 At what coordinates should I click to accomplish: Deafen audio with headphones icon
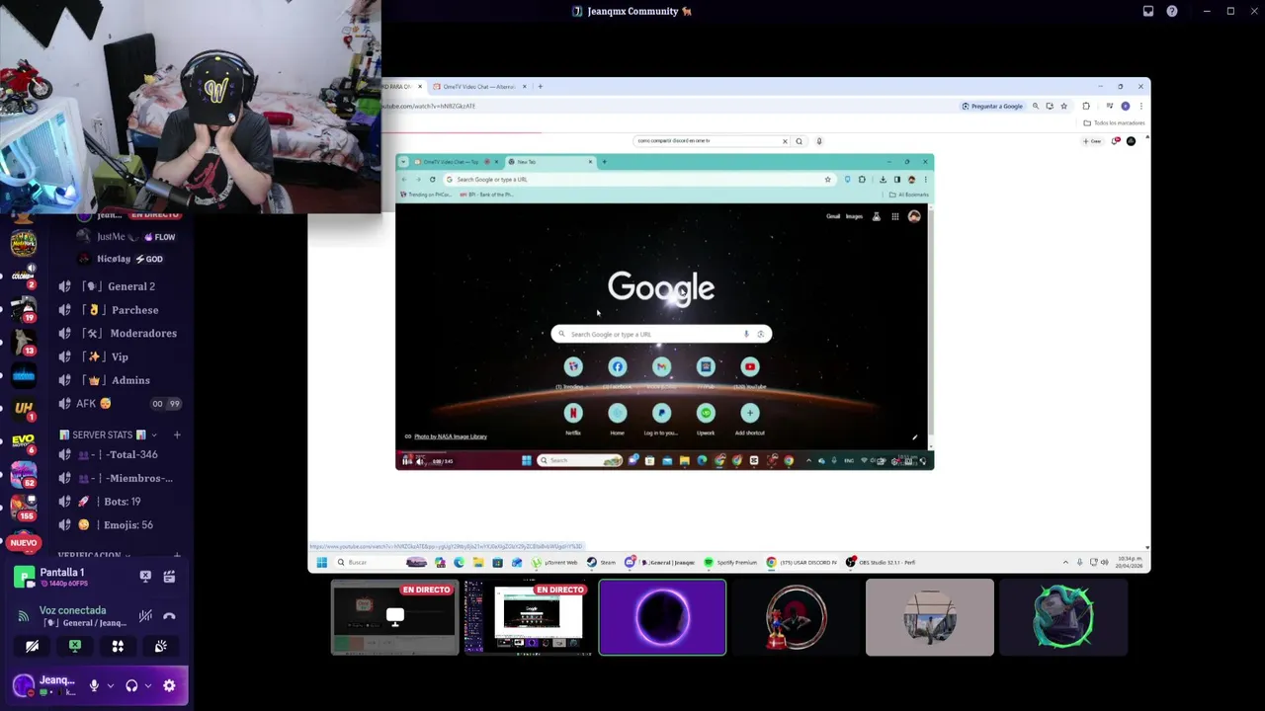coord(131,685)
